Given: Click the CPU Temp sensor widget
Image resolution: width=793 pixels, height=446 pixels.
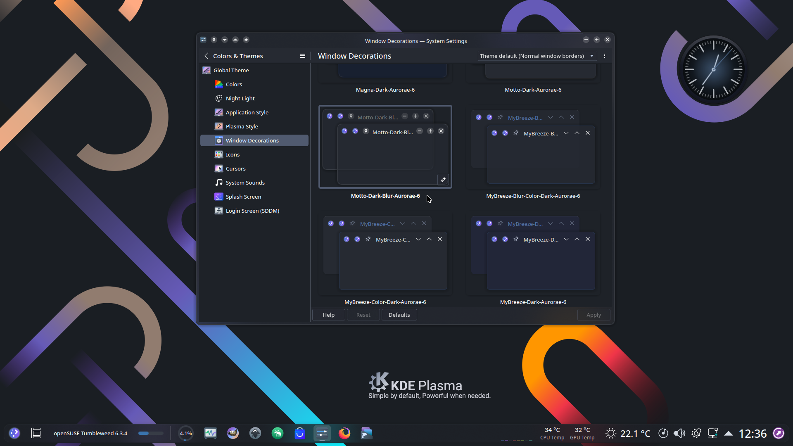Looking at the screenshot, I should click(x=552, y=434).
